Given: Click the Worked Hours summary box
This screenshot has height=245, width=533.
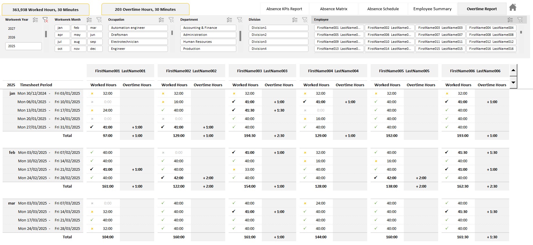Looking at the screenshot, I should click(45, 10).
